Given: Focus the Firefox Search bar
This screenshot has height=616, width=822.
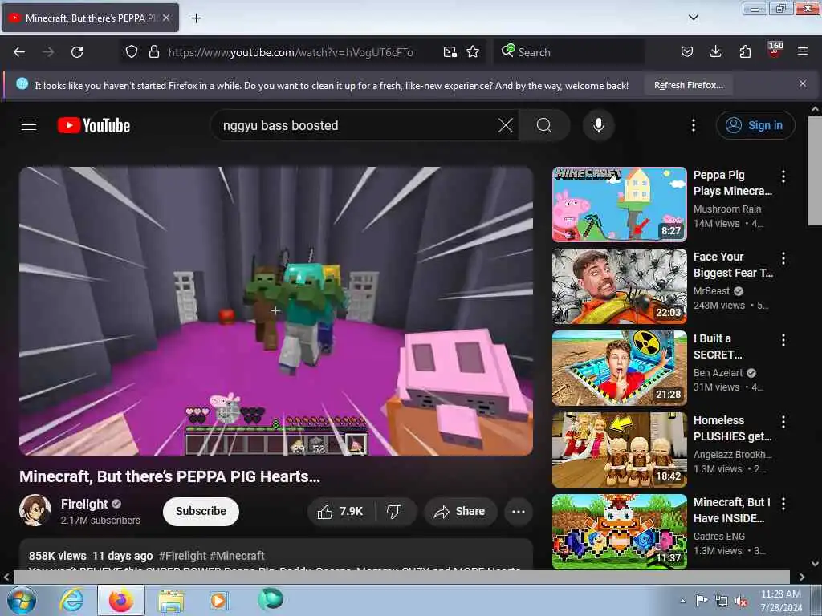Looking at the screenshot, I should tap(572, 52).
